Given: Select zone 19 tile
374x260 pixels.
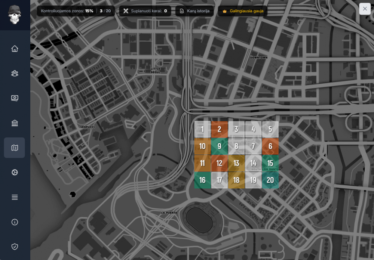Looking at the screenshot, I should coord(253,180).
